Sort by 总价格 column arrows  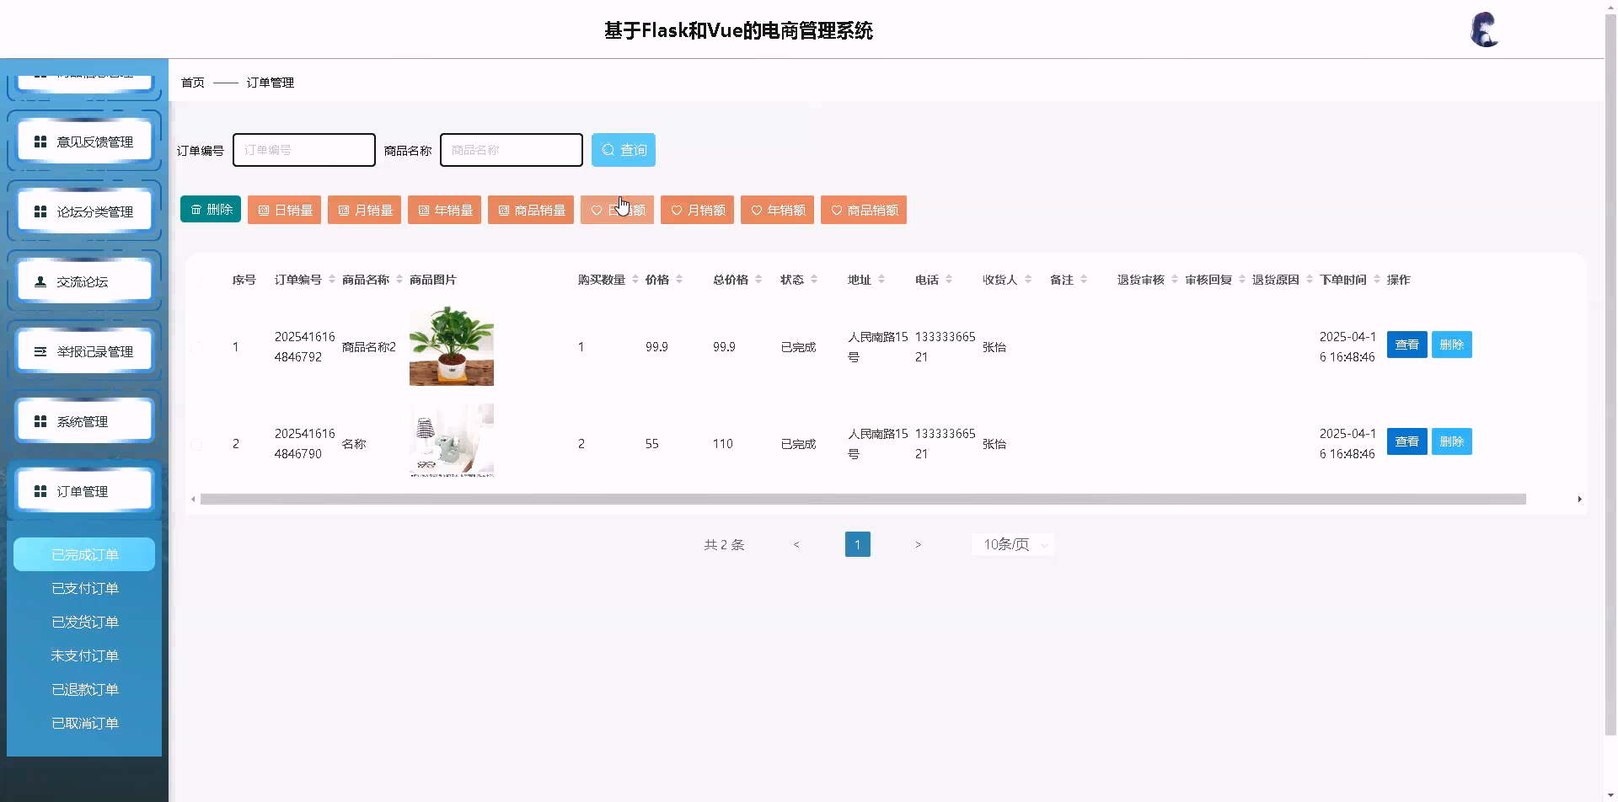tap(758, 280)
